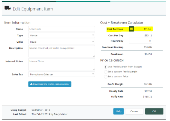Click the Price Calculator heading
Viewport: 170px width, 121px height.
[x=112, y=60]
